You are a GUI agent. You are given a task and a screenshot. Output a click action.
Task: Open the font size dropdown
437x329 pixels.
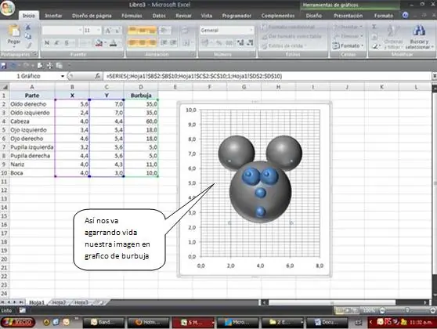tap(99, 30)
